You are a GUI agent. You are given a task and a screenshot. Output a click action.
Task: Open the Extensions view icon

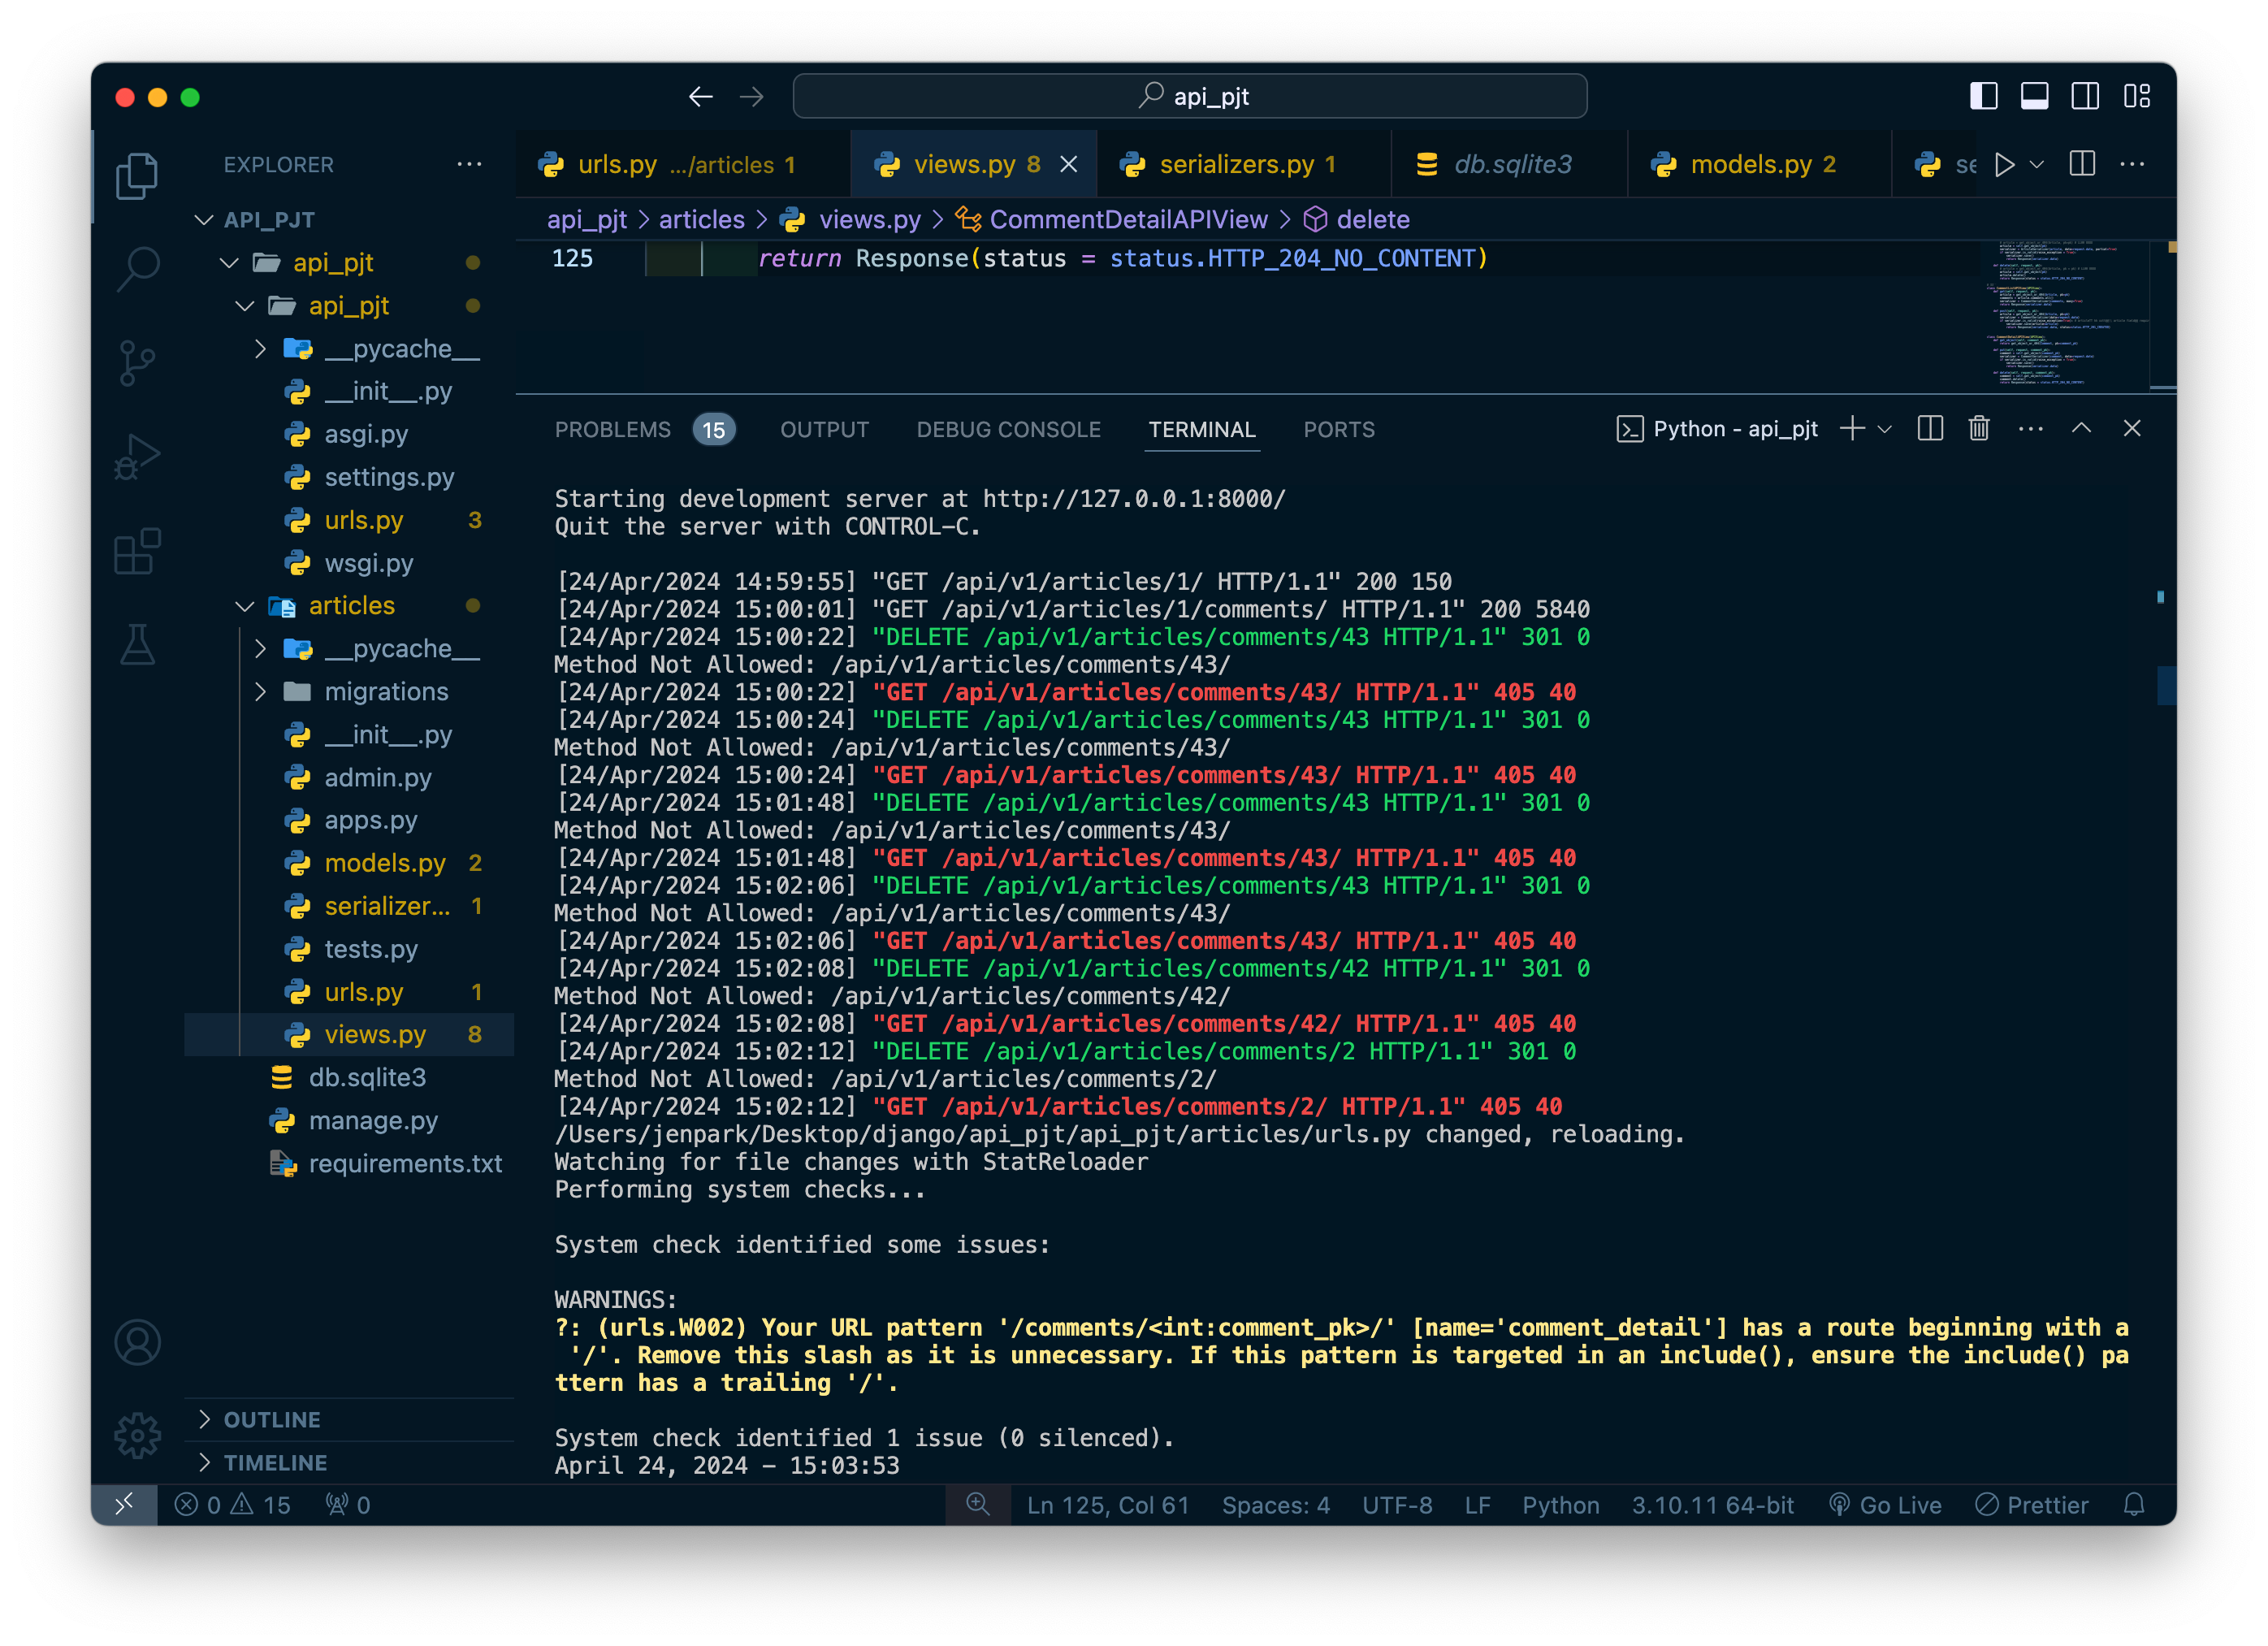(137, 552)
